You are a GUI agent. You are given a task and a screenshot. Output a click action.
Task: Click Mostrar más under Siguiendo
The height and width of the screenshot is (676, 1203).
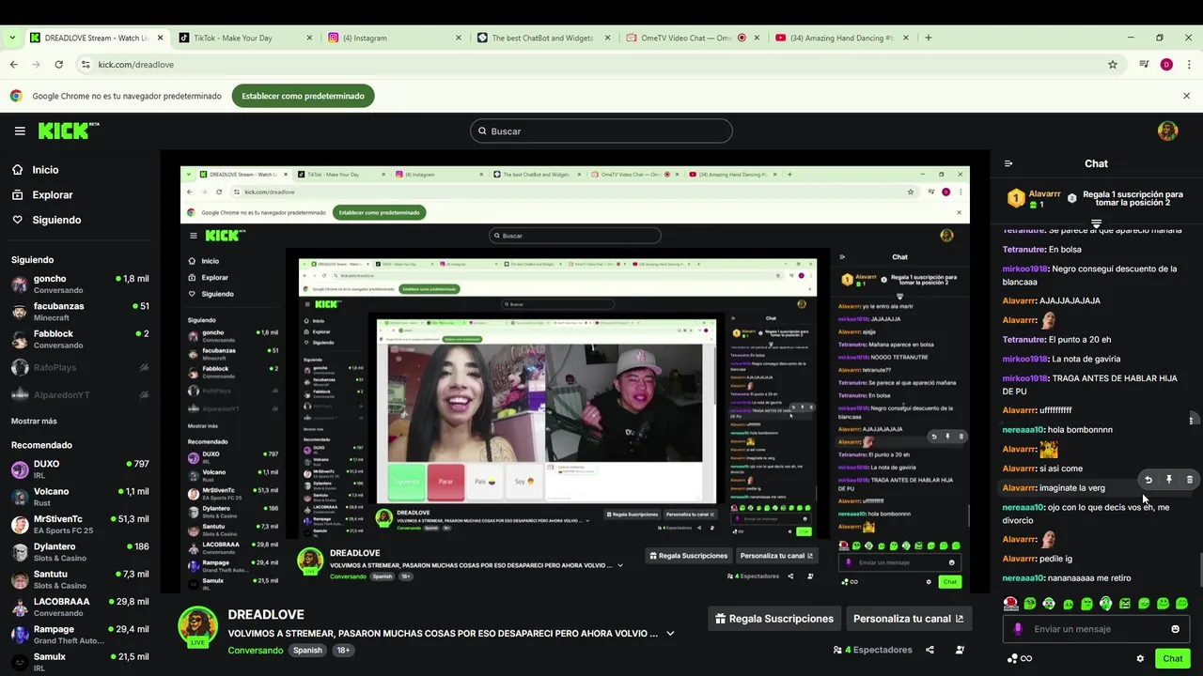pos(34,421)
